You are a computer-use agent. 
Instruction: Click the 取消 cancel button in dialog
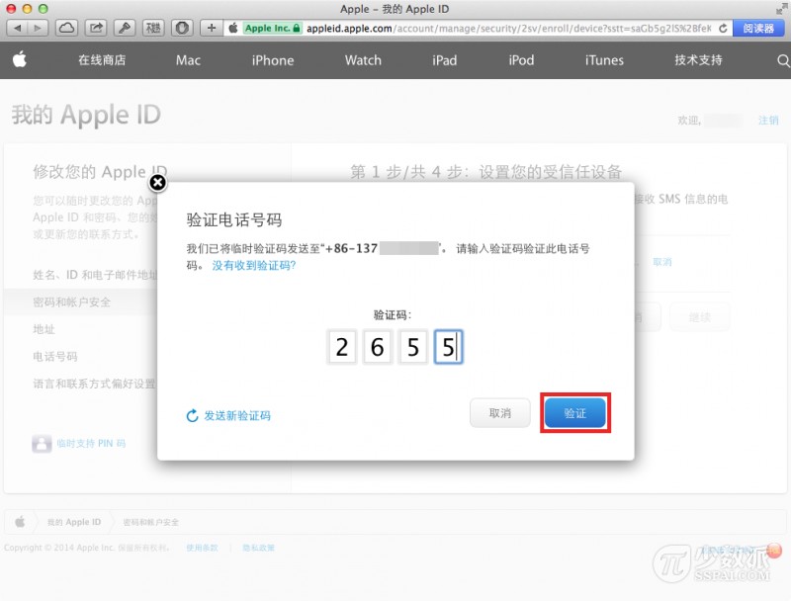tap(500, 413)
